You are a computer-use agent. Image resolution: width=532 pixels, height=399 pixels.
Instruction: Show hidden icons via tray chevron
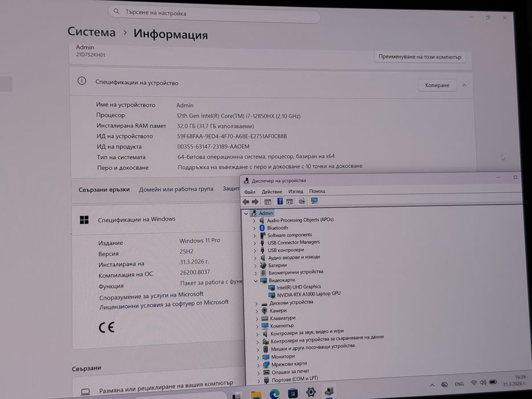pos(432,385)
